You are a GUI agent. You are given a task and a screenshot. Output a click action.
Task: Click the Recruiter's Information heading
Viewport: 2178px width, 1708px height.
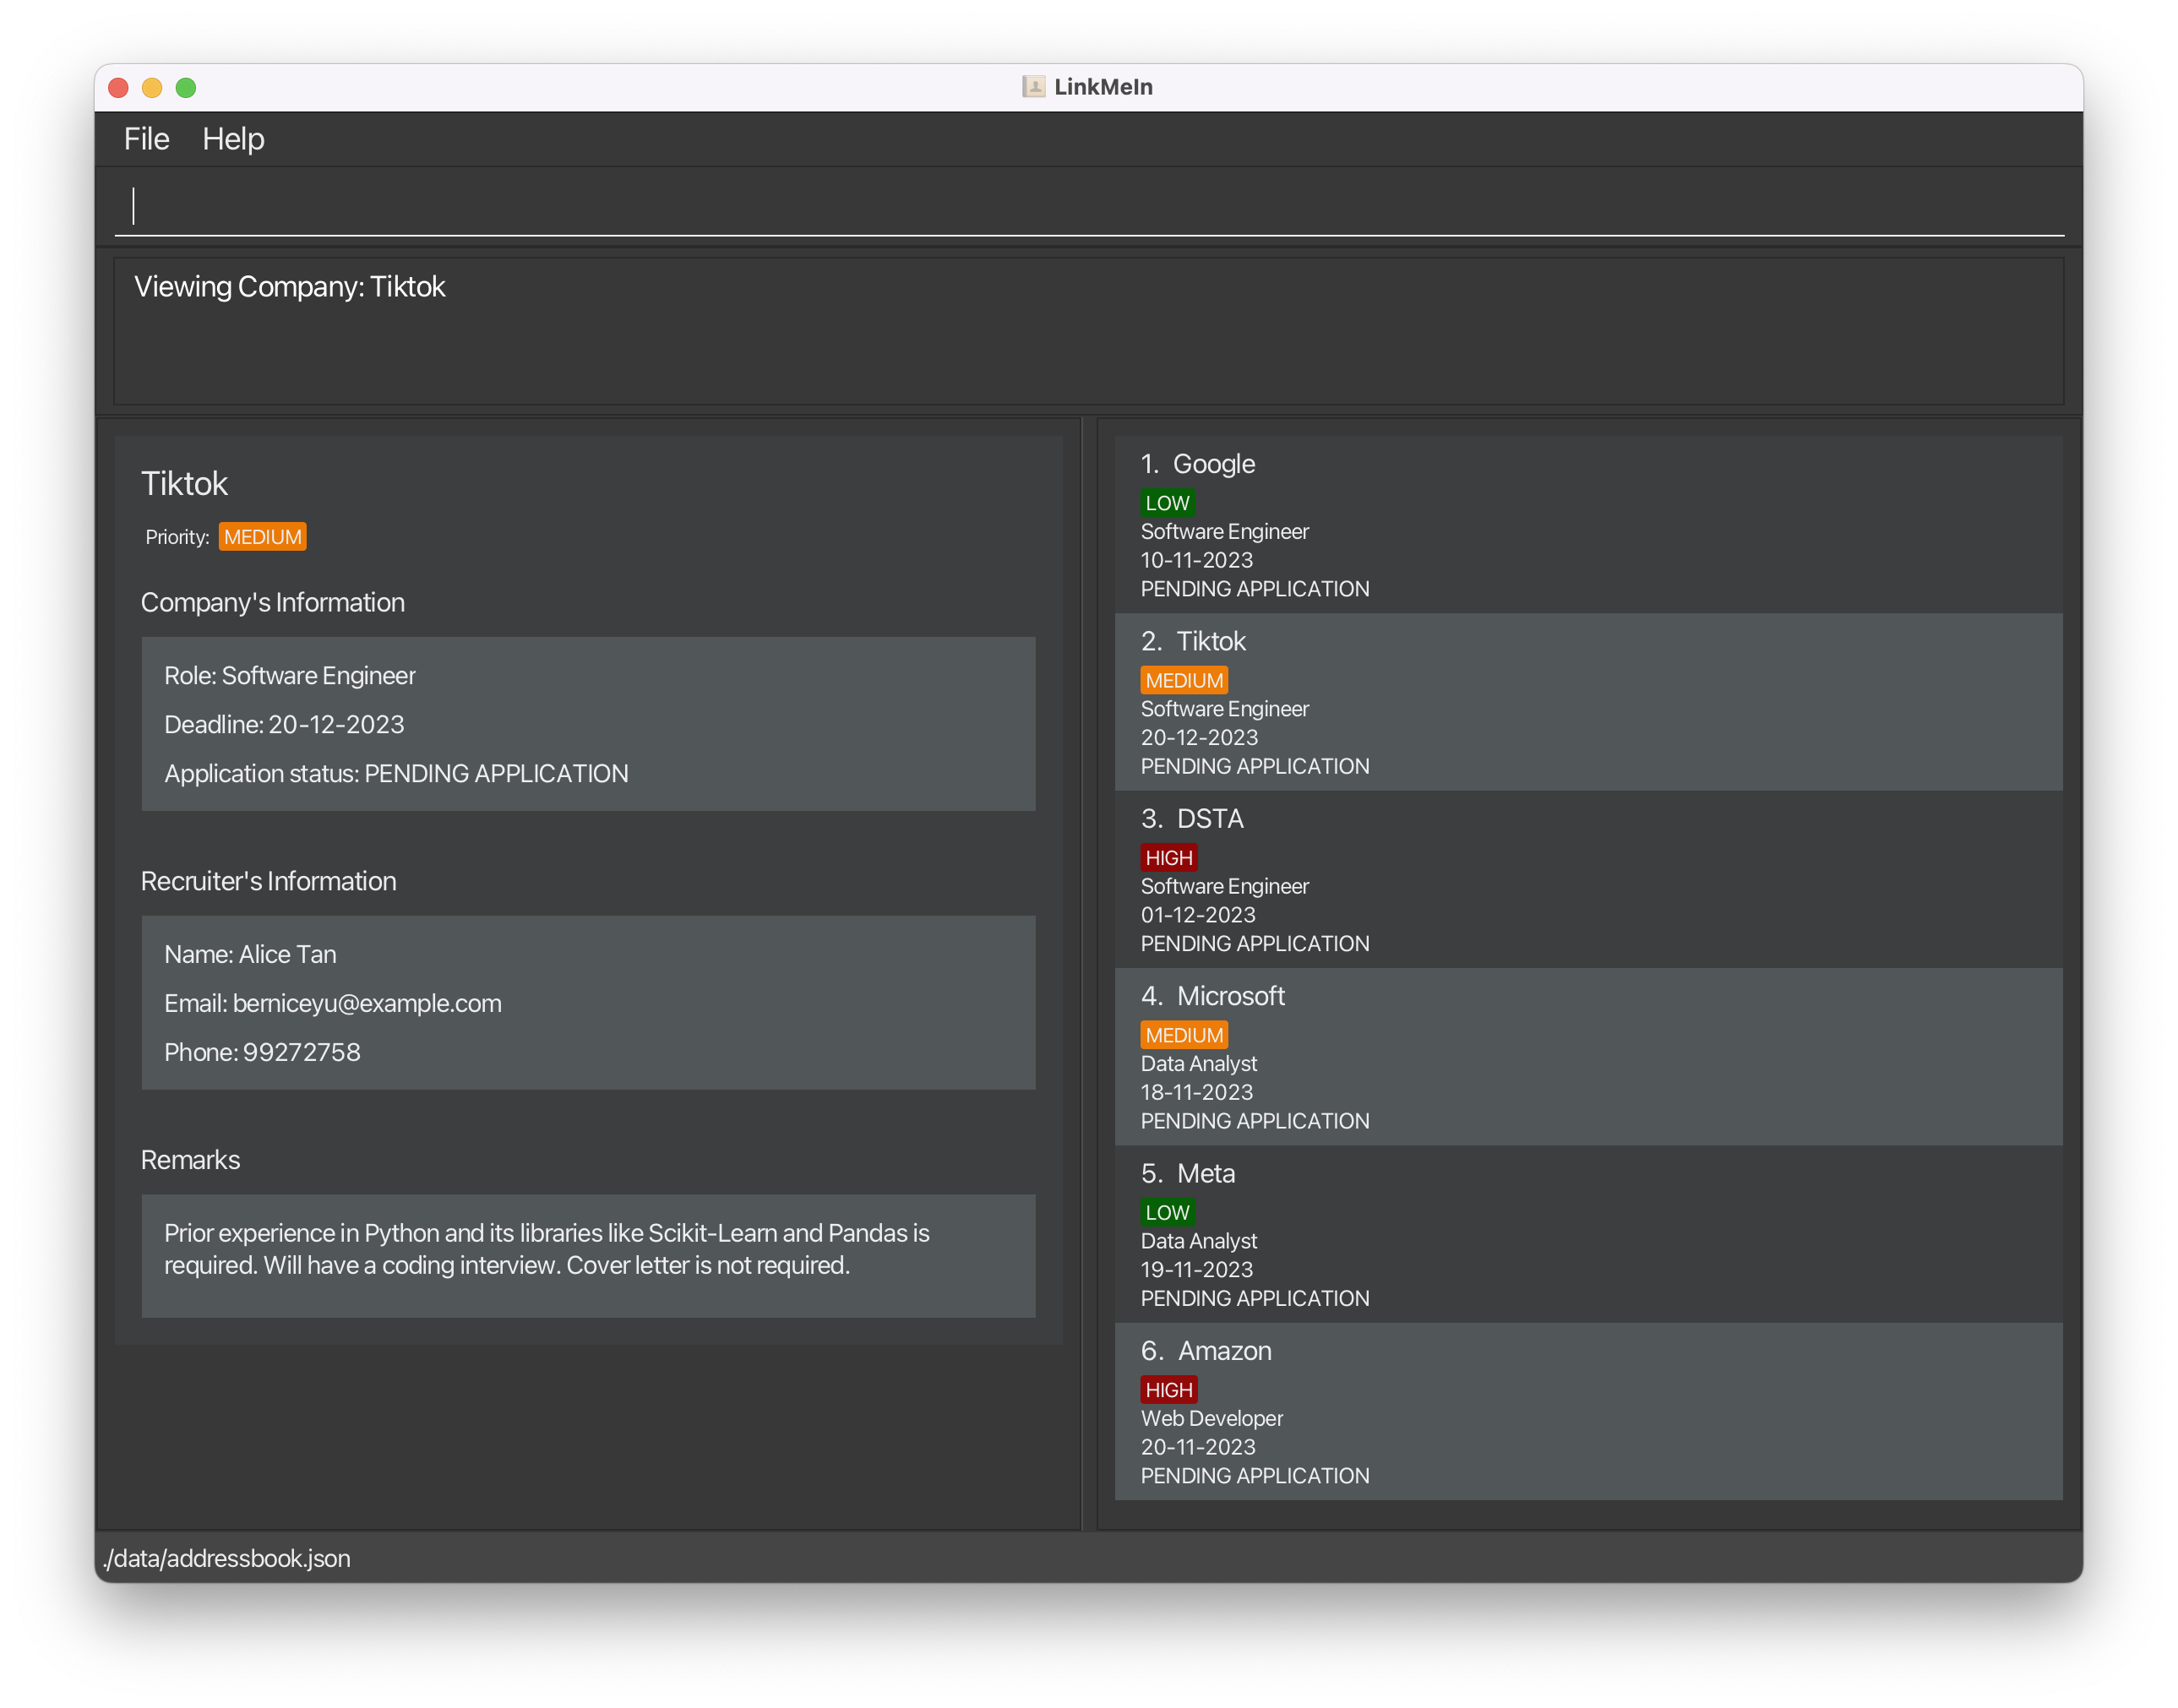click(x=268, y=882)
